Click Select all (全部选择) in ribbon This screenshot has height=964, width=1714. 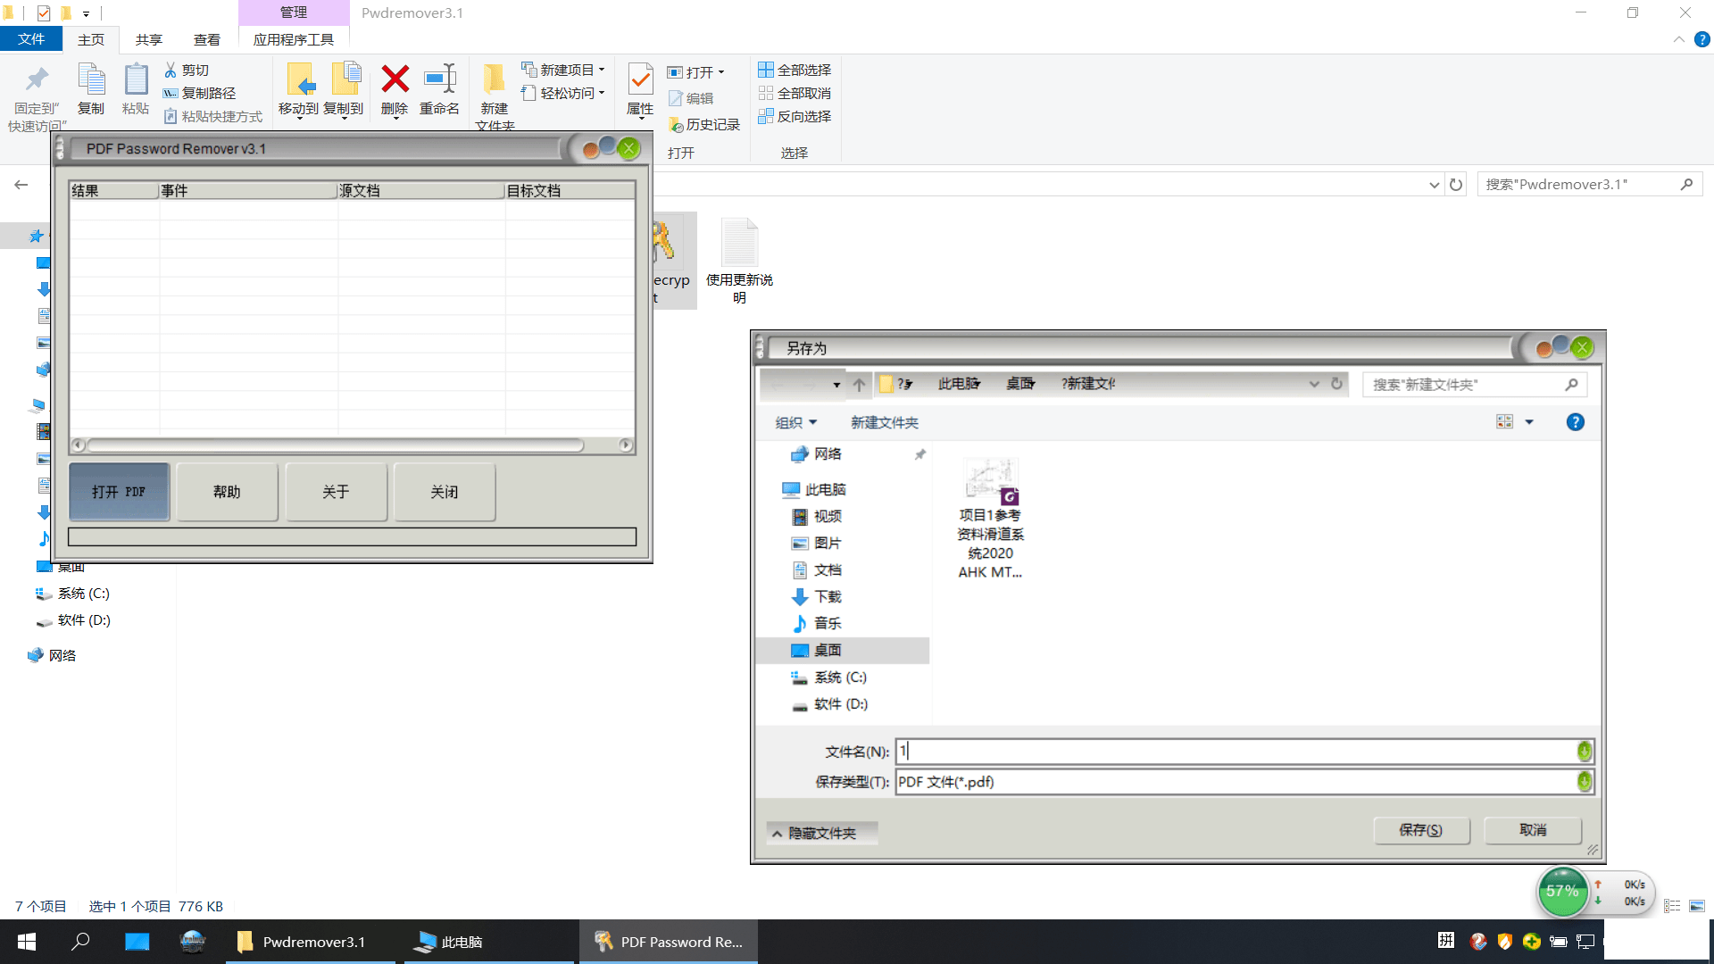click(x=795, y=70)
